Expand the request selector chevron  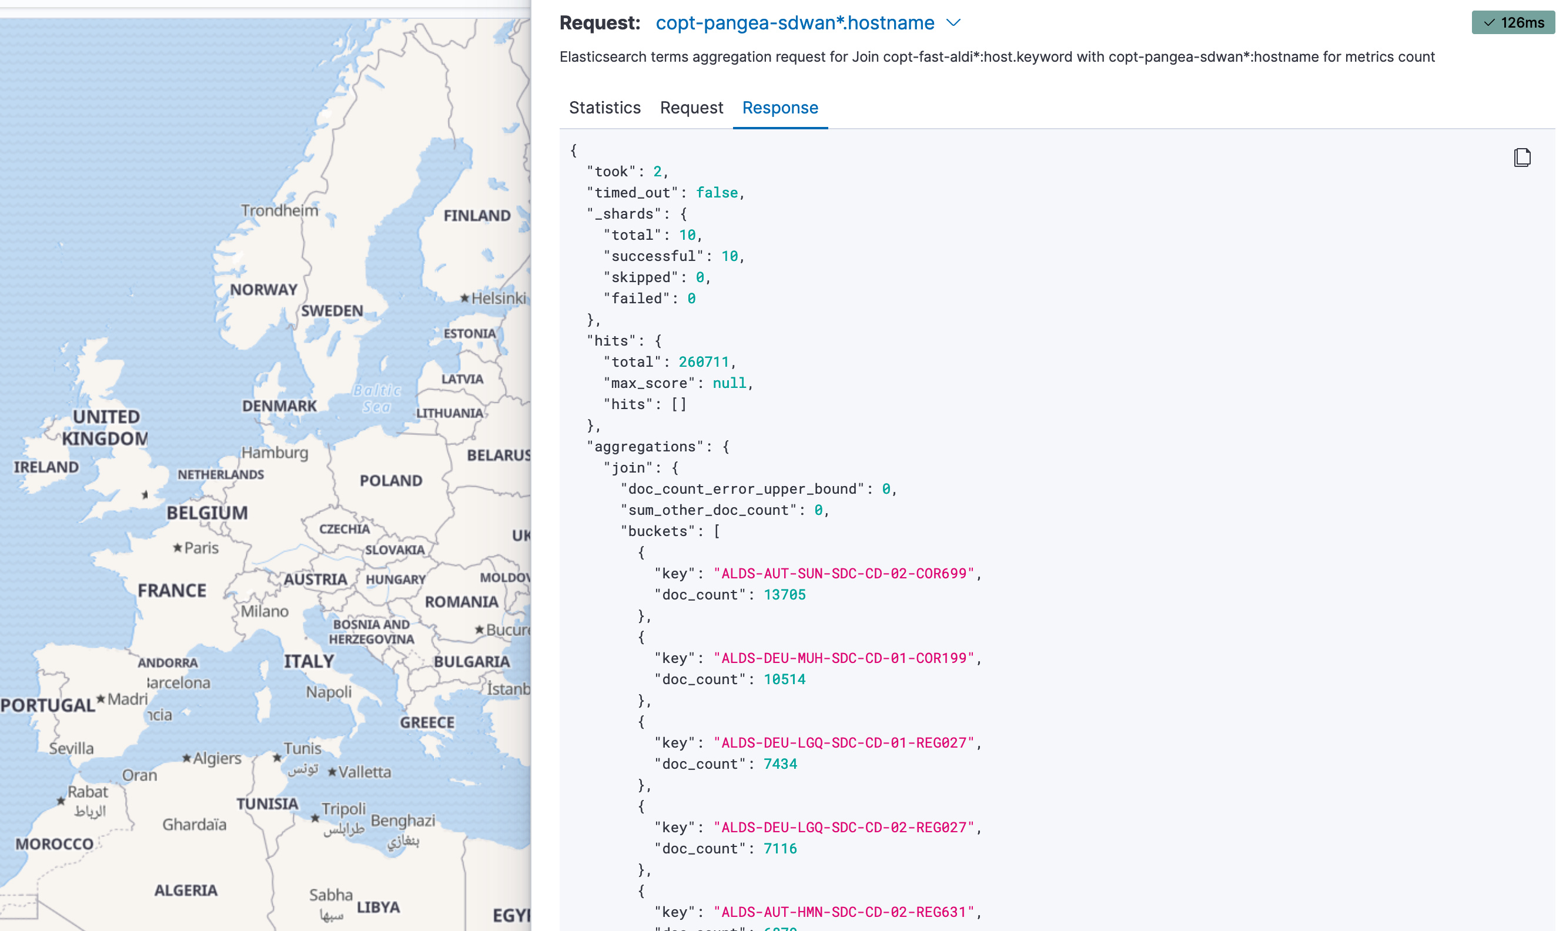[953, 23]
